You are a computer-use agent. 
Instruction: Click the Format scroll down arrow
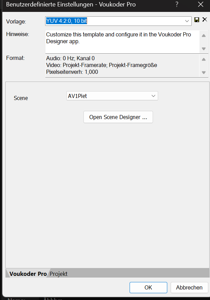204,72
